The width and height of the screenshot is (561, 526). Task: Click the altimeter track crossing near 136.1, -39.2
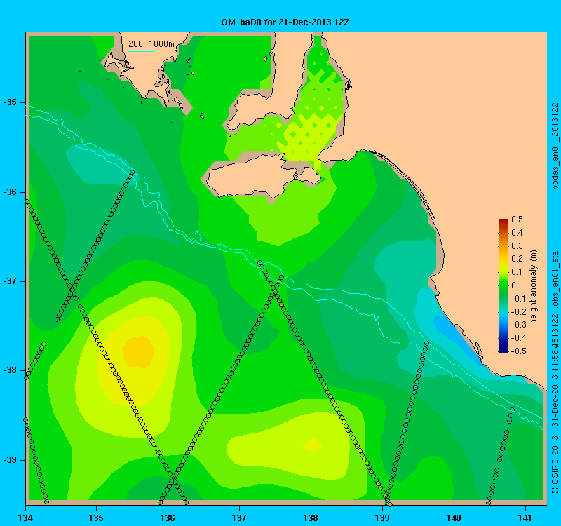tap(173, 478)
